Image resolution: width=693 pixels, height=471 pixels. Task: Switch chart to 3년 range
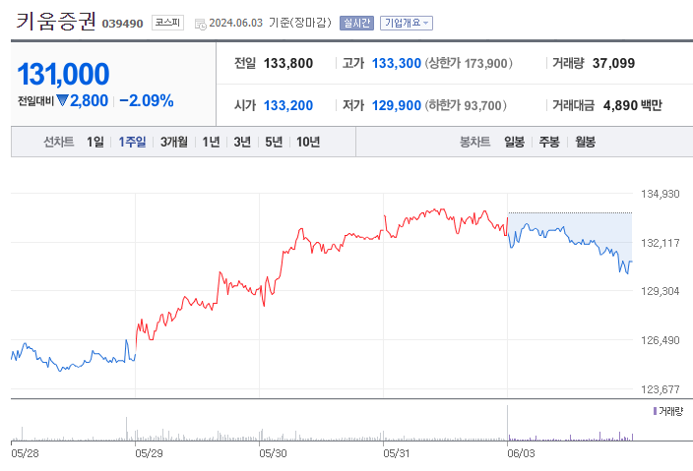242,142
